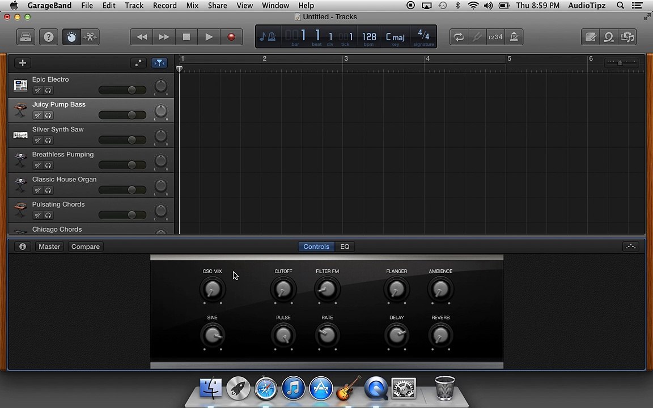653x408 pixels.
Task: Open GarageBand guitar icon in Dock
Action: [x=349, y=388]
